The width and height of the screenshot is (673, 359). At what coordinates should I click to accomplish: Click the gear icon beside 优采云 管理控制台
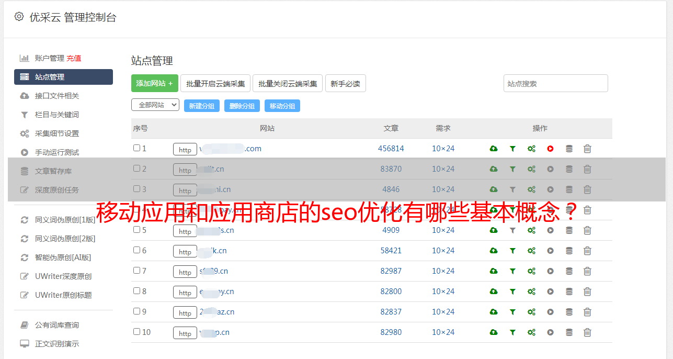pyautogui.click(x=19, y=17)
